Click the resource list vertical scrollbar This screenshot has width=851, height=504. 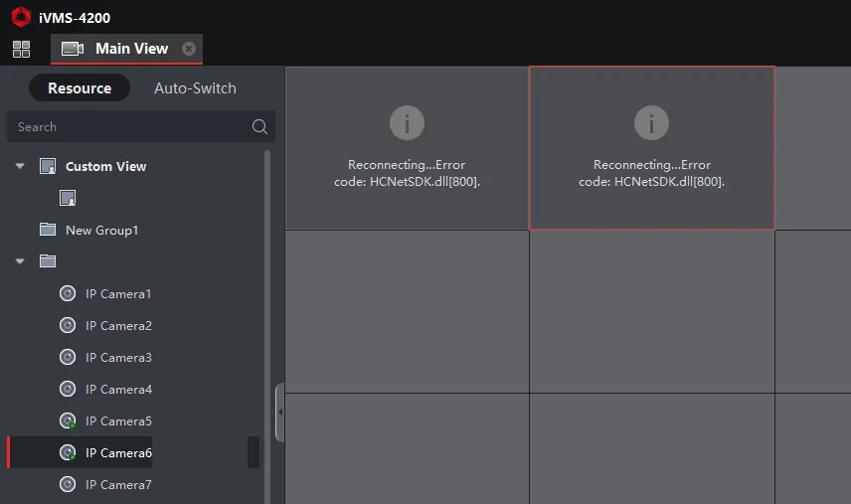click(x=266, y=298)
